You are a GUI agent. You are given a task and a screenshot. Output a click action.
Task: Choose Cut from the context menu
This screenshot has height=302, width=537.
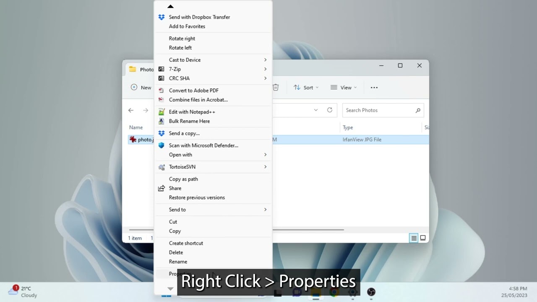click(x=213, y=222)
